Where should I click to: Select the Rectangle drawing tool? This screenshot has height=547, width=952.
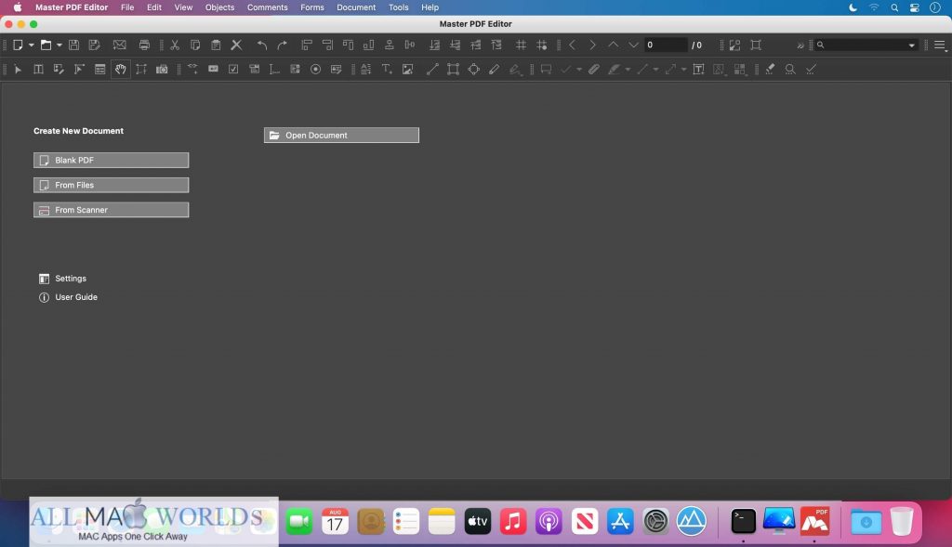[x=453, y=69]
